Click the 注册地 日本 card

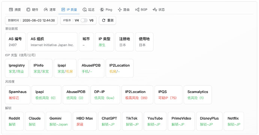point(125,42)
